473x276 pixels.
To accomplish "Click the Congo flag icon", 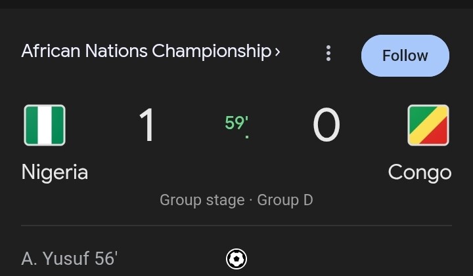I will point(428,125).
